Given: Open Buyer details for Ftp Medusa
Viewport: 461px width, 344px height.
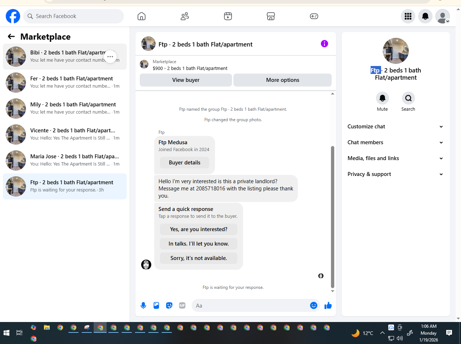Looking at the screenshot, I should pos(185,163).
